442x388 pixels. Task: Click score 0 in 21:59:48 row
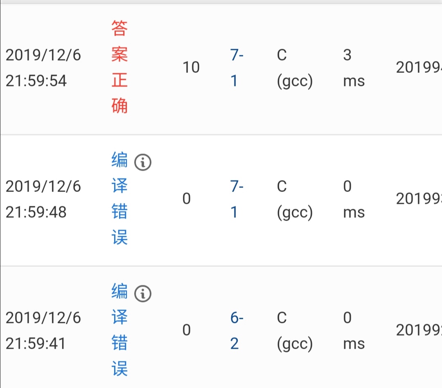coord(187,199)
